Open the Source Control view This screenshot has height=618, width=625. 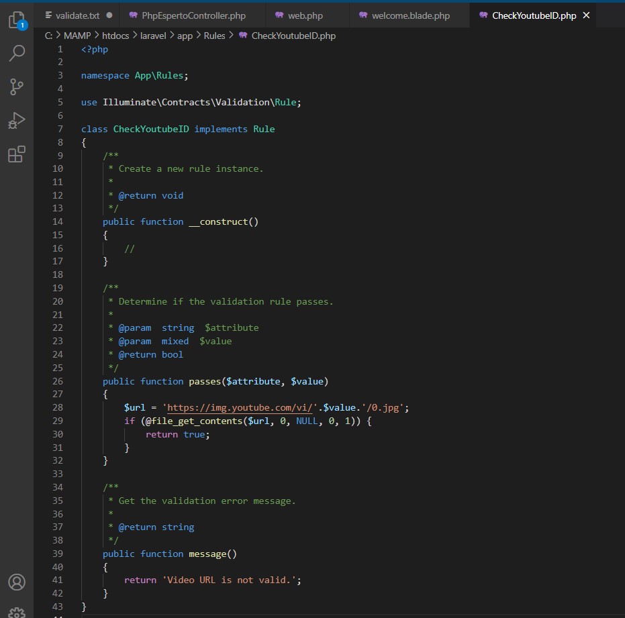tap(17, 87)
